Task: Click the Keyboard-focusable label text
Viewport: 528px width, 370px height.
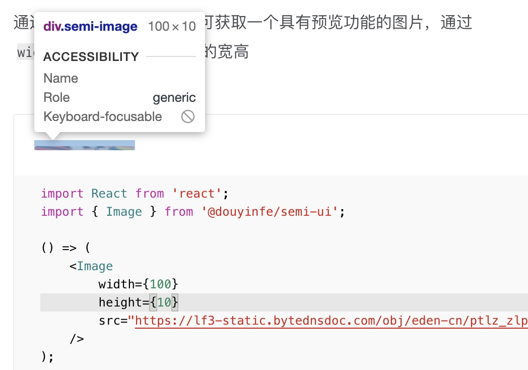Action: click(x=102, y=116)
